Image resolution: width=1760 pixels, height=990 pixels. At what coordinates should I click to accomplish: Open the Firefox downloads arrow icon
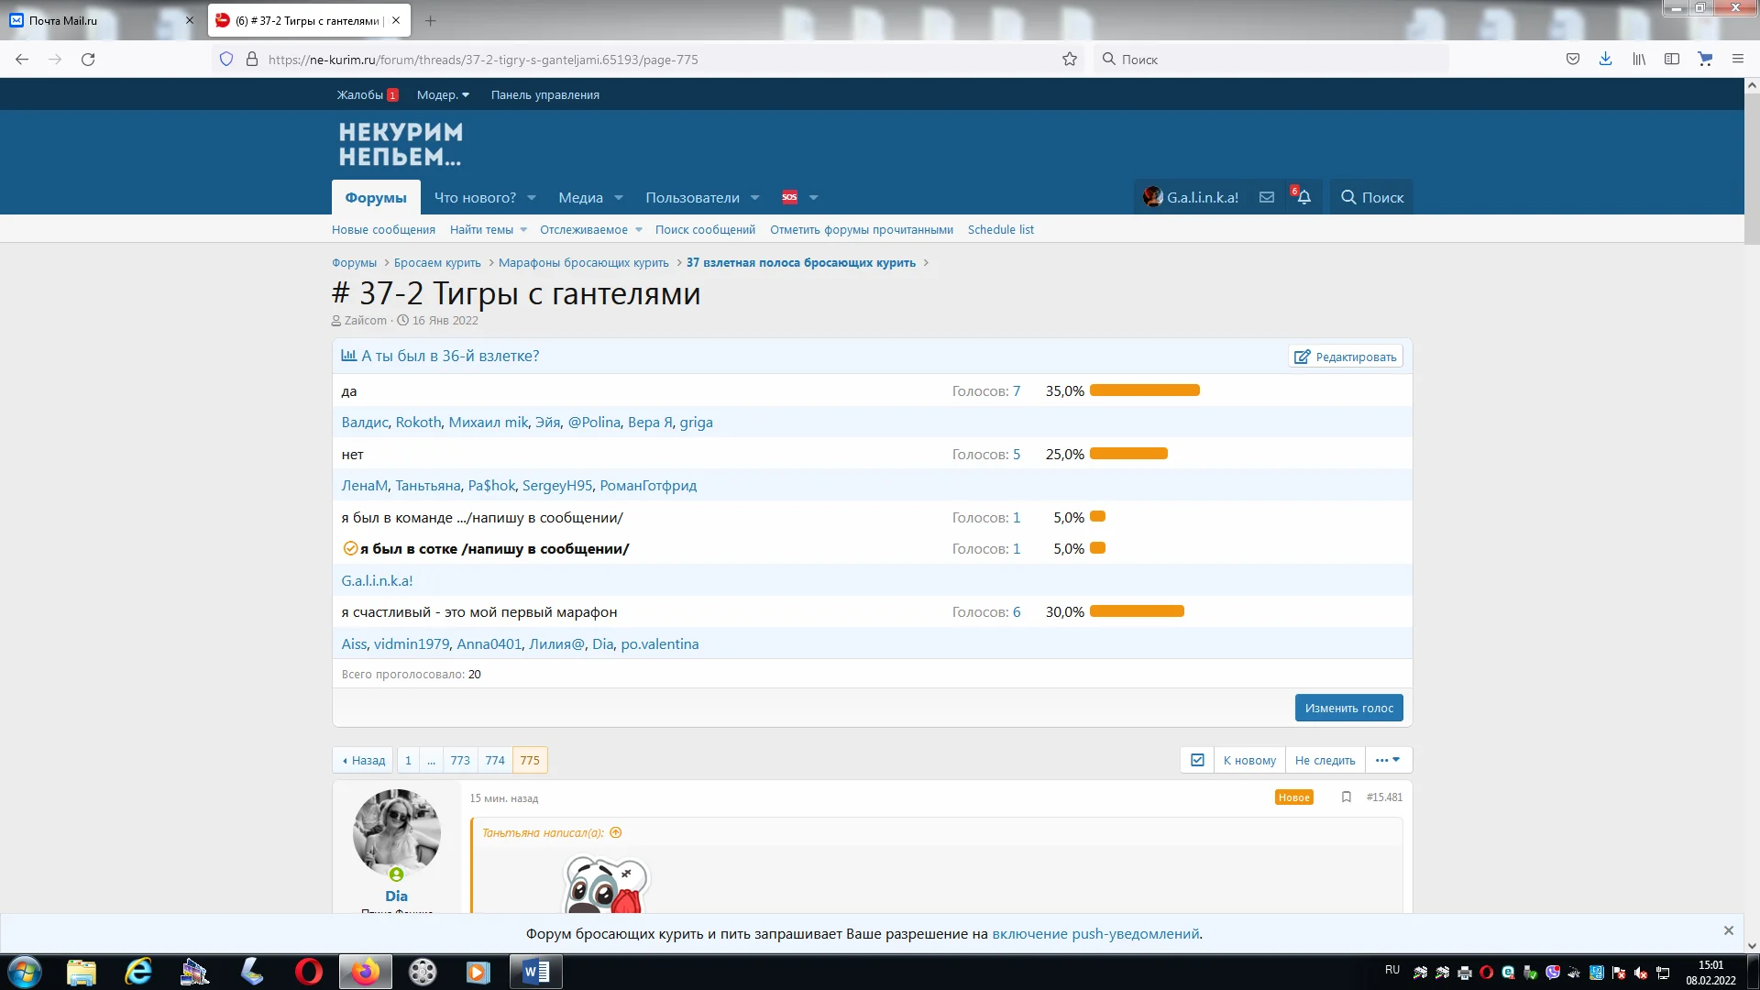tap(1605, 60)
